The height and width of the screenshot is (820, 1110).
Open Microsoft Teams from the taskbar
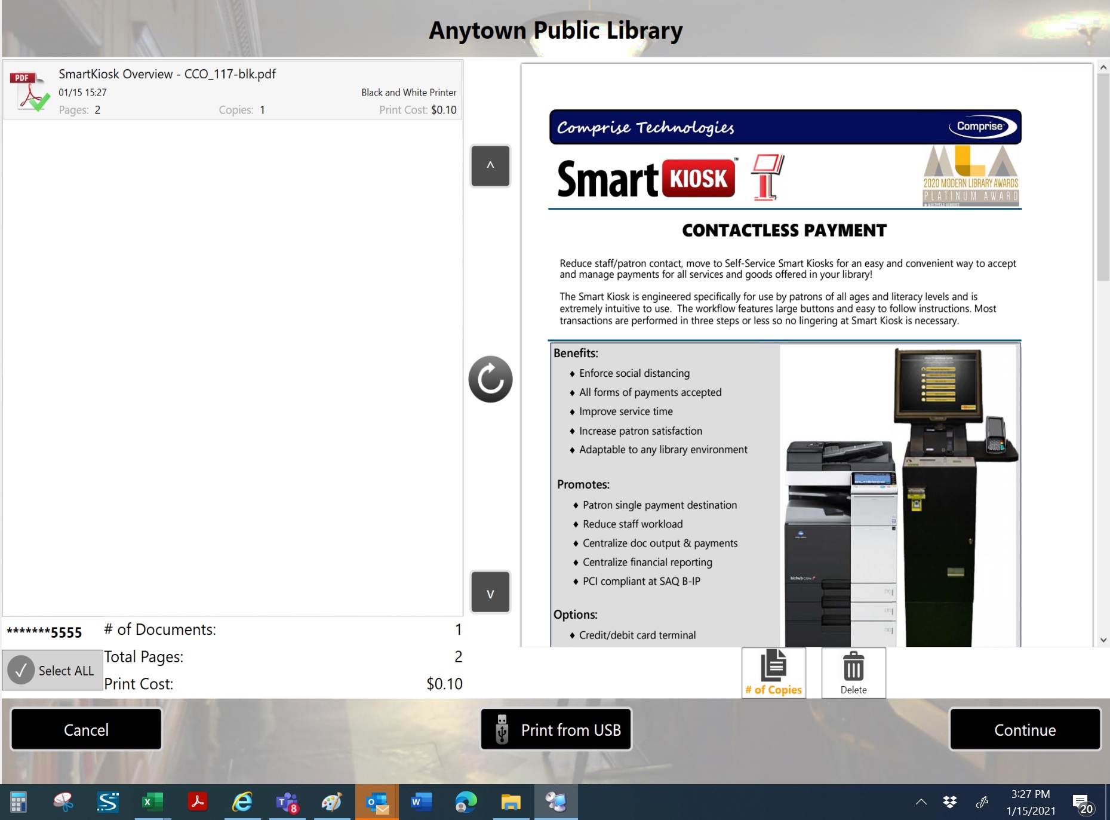point(287,801)
